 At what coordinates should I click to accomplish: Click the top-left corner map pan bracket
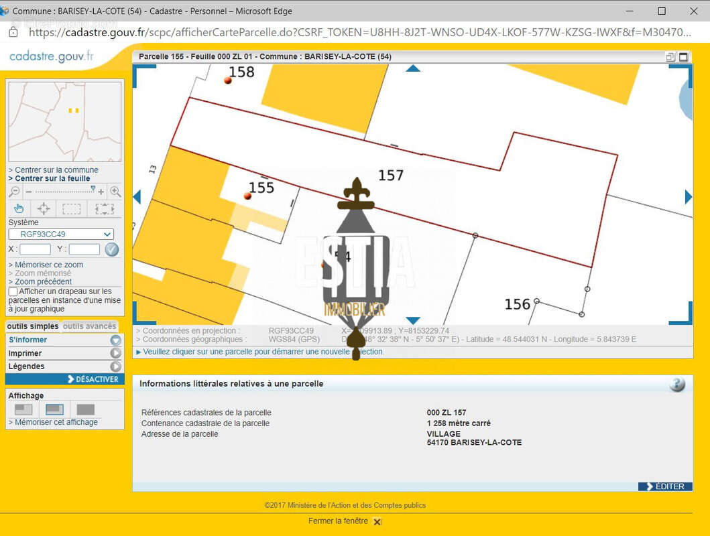[144, 75]
